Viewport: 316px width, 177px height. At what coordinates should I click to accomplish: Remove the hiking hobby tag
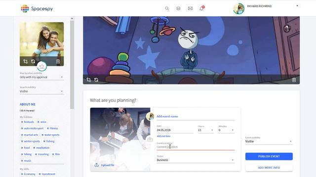coord(22,154)
